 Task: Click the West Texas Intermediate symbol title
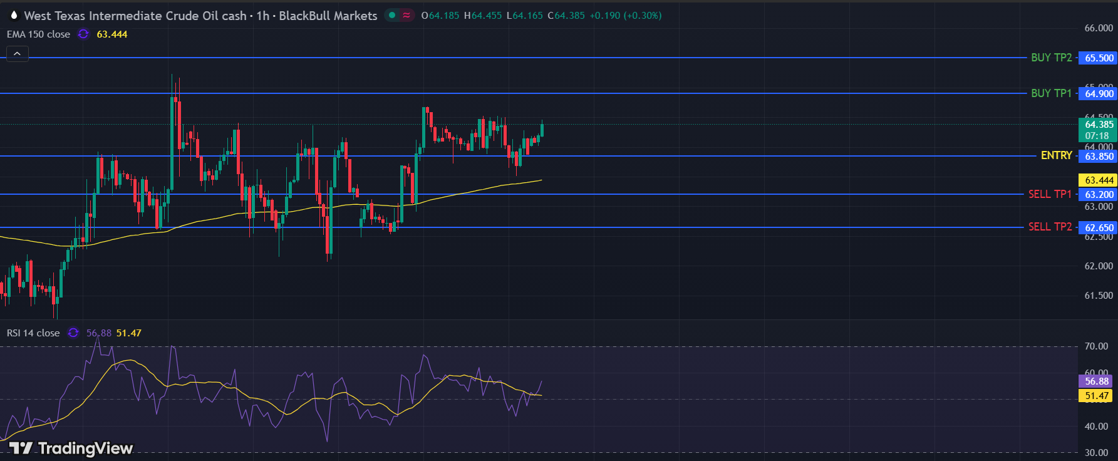tap(135, 16)
